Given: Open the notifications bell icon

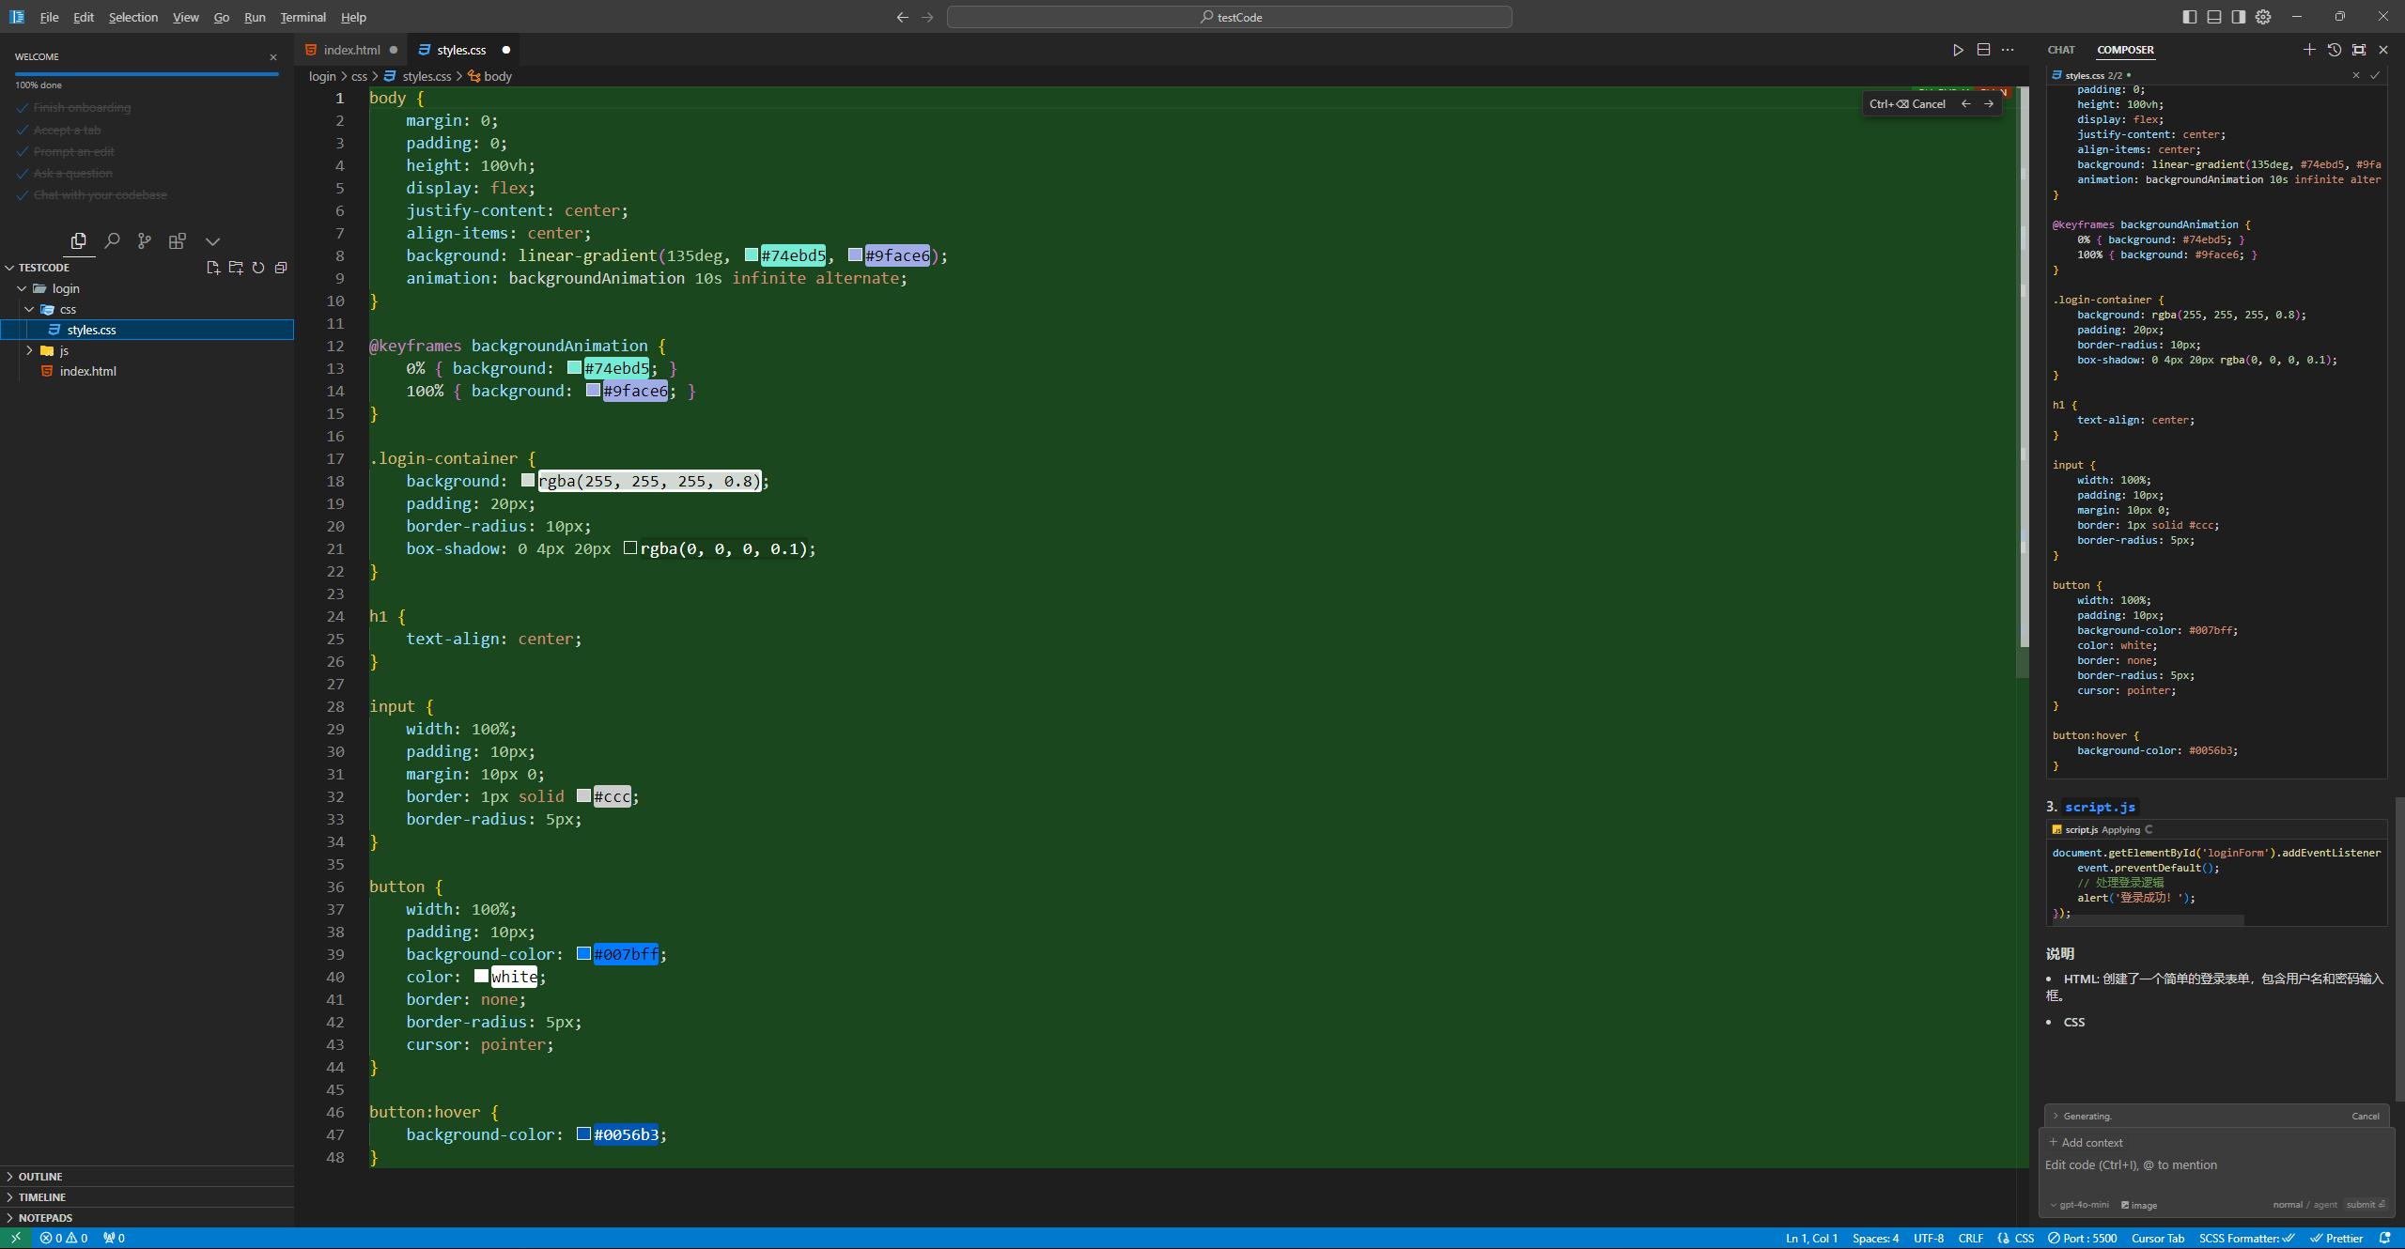Looking at the screenshot, I should (2384, 1238).
